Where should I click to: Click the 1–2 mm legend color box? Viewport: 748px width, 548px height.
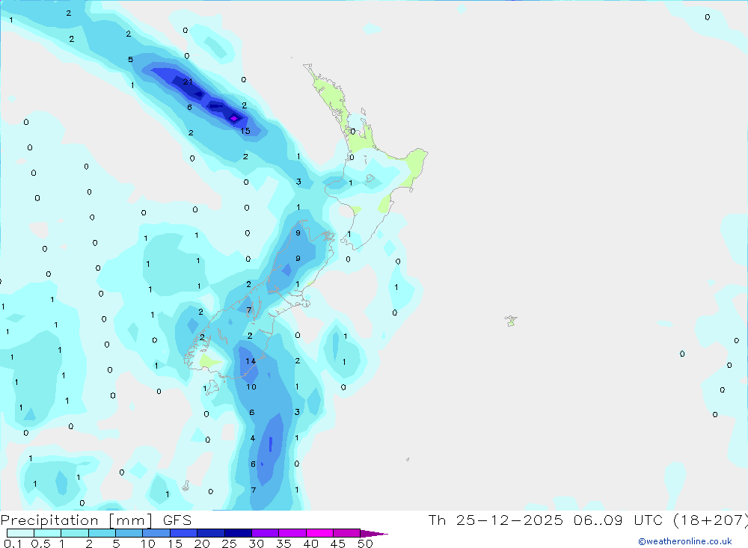click(x=75, y=533)
